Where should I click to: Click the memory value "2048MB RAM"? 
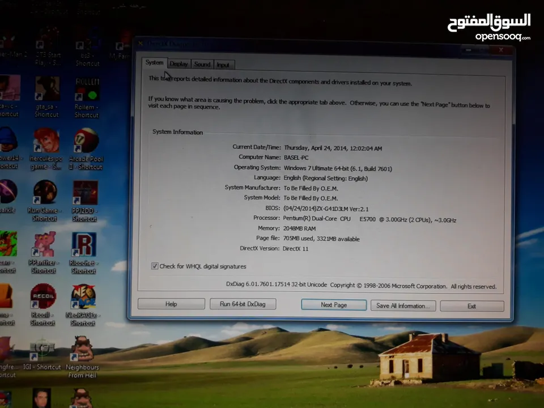click(299, 228)
